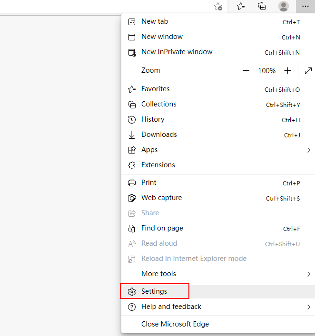Screen dimensions: 315x336
Task: Select New tab from the menu
Action: click(218, 22)
